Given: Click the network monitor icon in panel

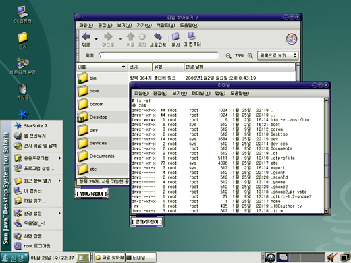Looking at the screenshot, I should pos(344,258).
